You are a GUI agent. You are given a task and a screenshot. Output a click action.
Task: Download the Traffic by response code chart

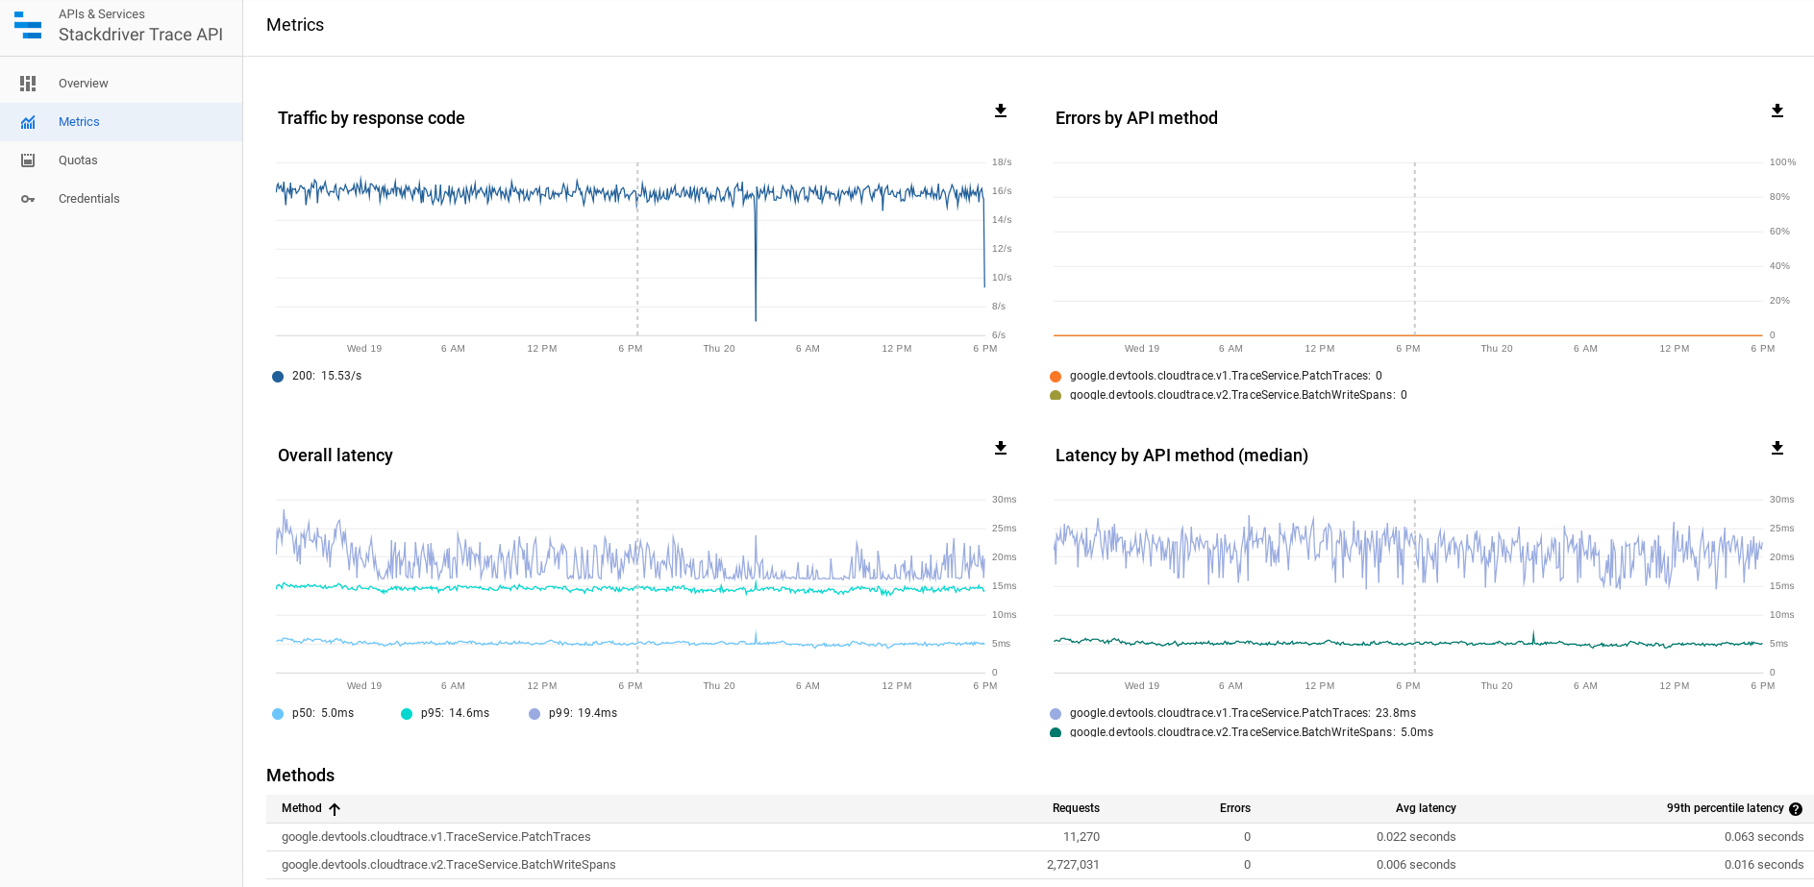[1001, 111]
